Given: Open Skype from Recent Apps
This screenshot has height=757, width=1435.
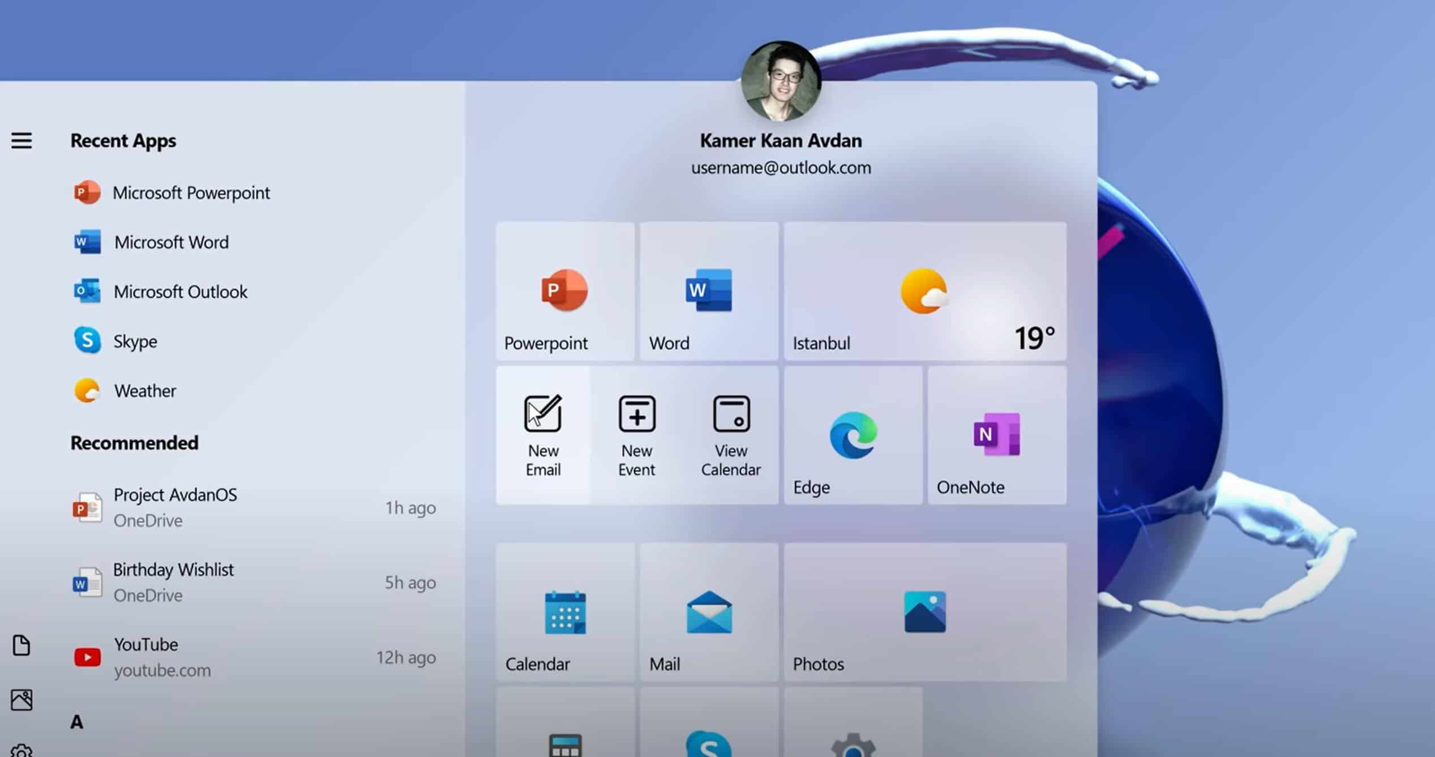Looking at the screenshot, I should pyautogui.click(x=136, y=341).
